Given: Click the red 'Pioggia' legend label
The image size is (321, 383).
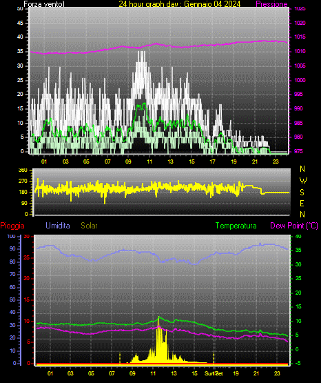Looking at the screenshot, I should pos(12,226).
